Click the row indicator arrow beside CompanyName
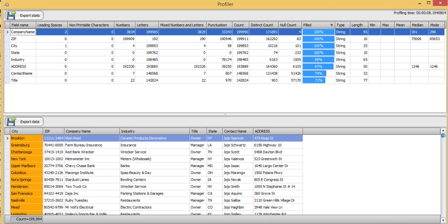This screenshot has width=448, height=224. click(7, 32)
